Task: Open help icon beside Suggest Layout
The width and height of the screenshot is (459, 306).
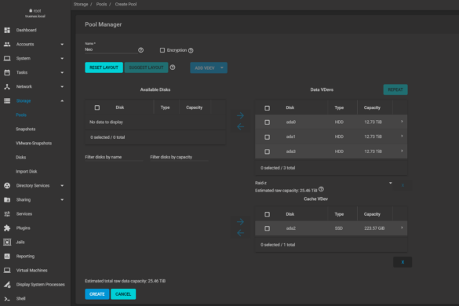Action: 173,67
